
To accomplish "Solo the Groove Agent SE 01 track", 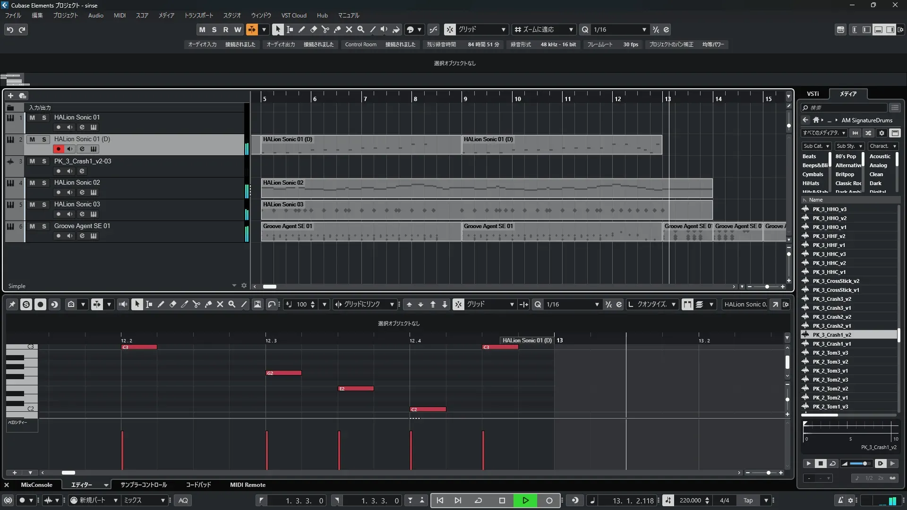I will click(x=44, y=226).
